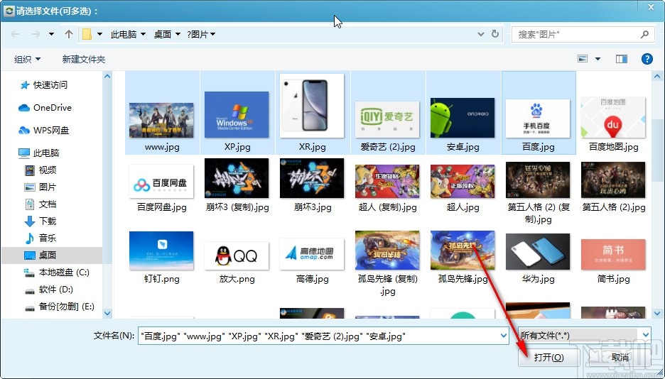The image size is (665, 379).
Task: Open 所有文件(*.*) file type dropdown
Action: click(585, 336)
